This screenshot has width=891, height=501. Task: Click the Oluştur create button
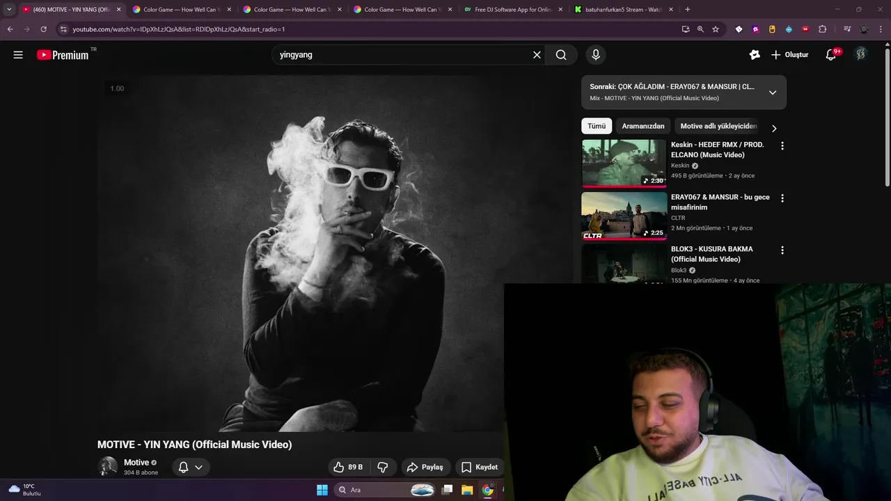[790, 55]
